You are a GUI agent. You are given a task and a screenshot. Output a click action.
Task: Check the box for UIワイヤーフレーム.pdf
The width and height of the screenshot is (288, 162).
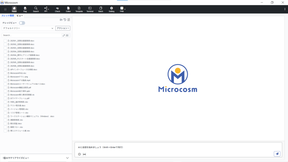tap(5, 99)
